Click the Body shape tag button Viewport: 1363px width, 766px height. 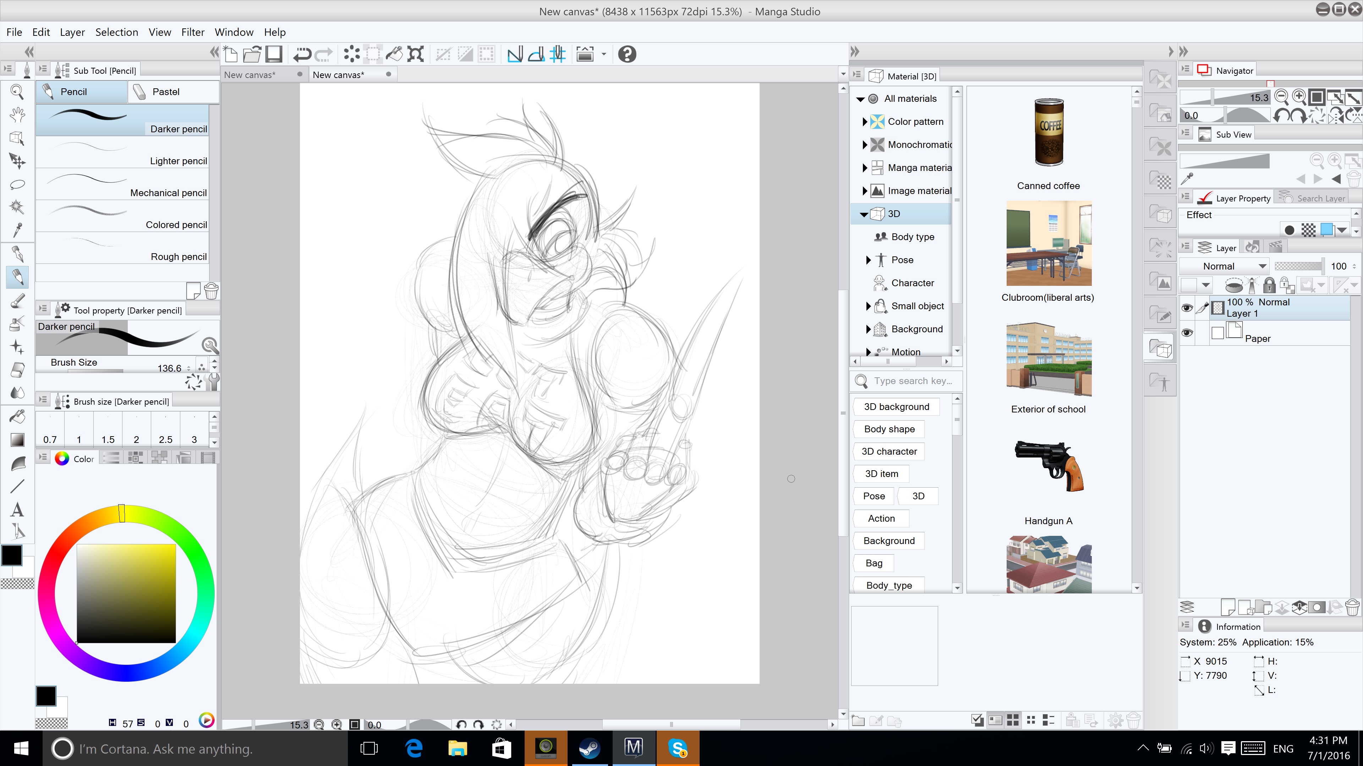(x=889, y=429)
